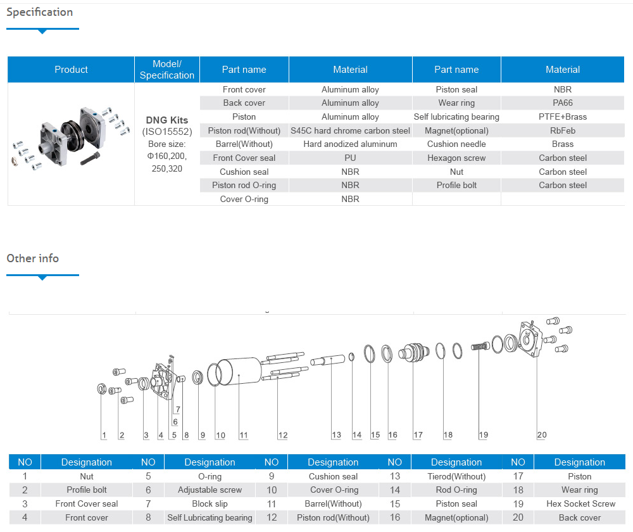Screen dimensions: 633x532
Task: Click the RbFeb material cell
Action: coord(563,130)
